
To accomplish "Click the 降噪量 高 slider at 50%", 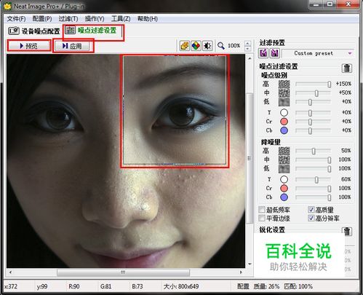I will pos(314,151).
